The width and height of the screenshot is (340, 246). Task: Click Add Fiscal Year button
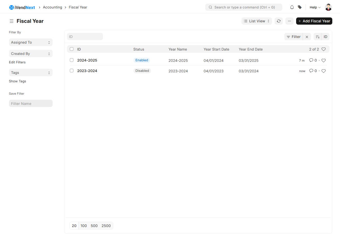(x=314, y=21)
